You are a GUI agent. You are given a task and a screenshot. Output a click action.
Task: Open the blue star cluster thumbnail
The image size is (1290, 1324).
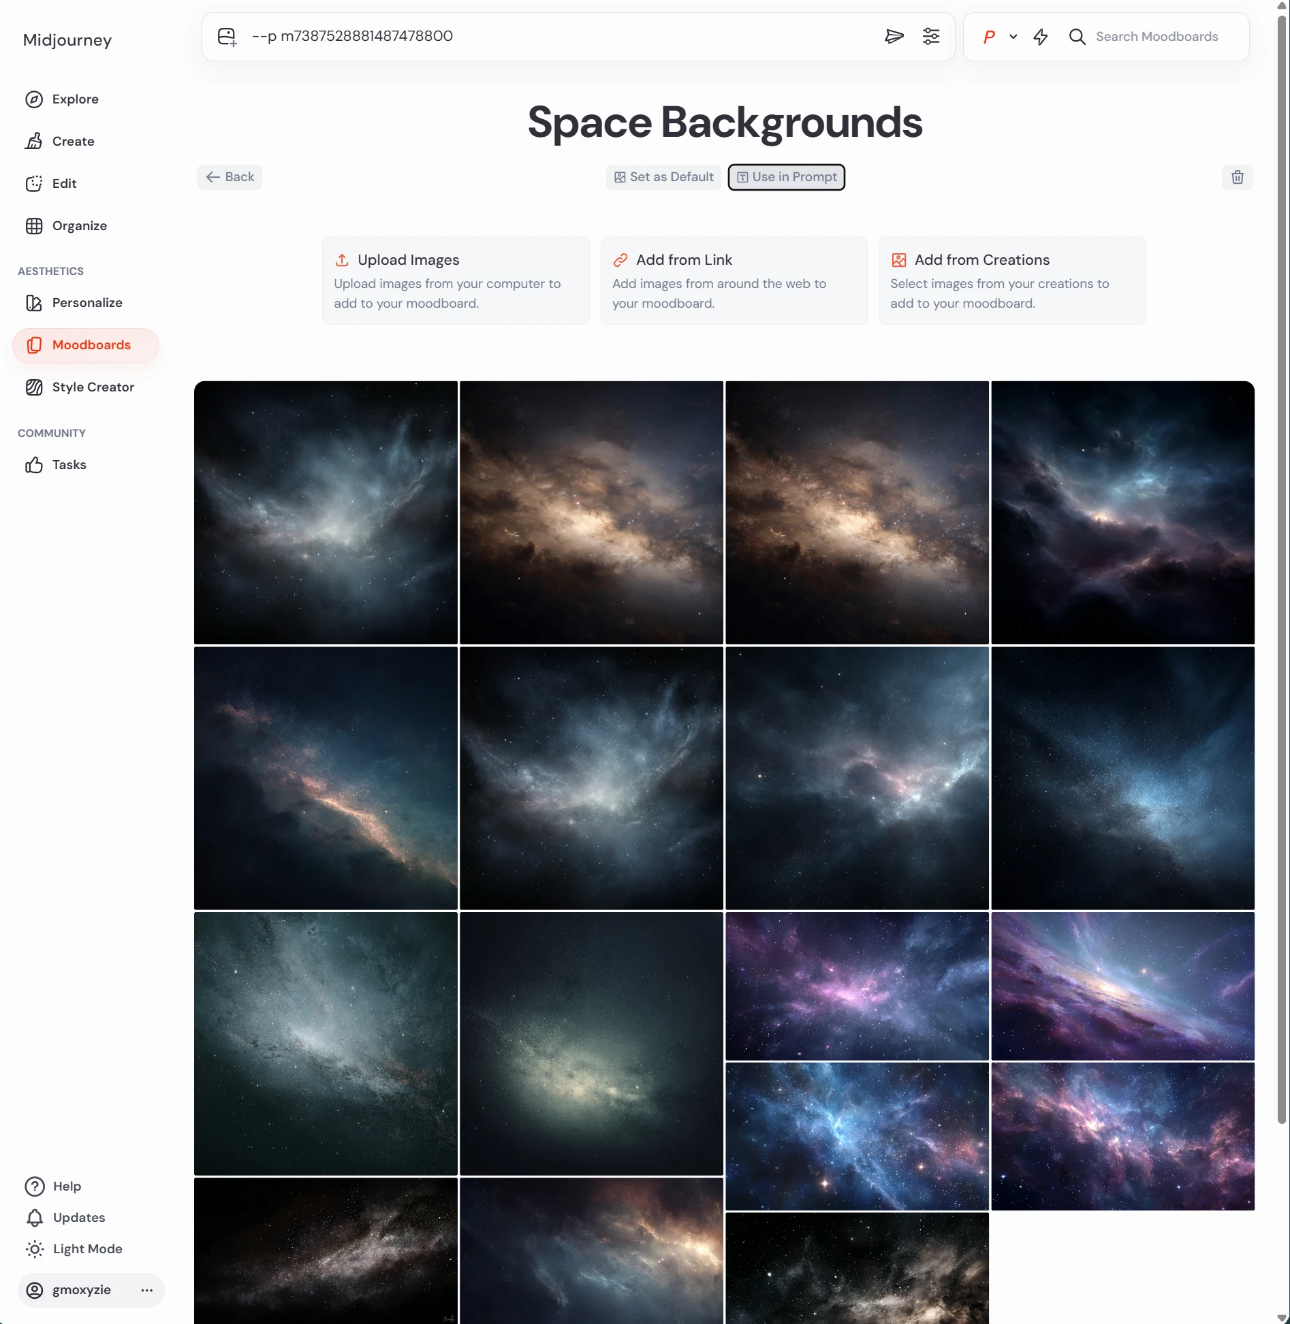[1122, 778]
